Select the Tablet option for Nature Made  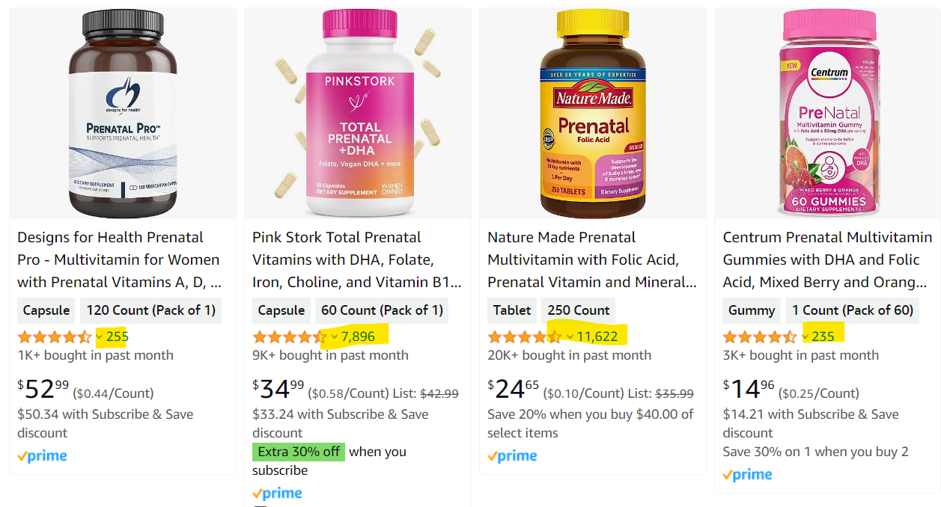coord(512,310)
